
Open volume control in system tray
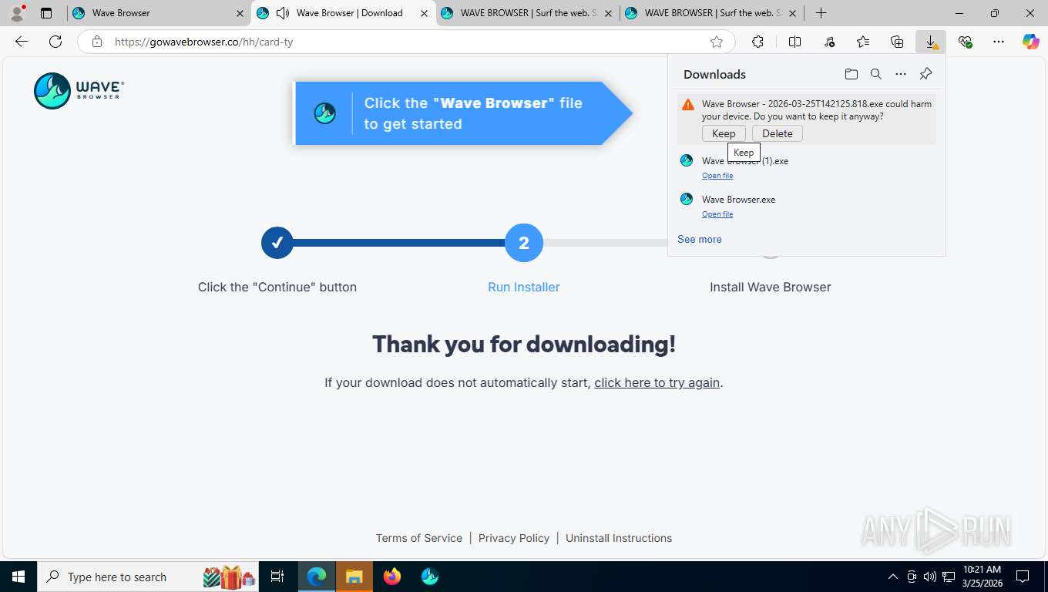coord(930,577)
